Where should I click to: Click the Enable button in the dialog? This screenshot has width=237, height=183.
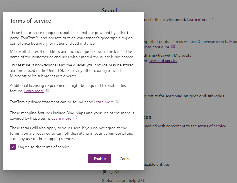click(x=99, y=159)
